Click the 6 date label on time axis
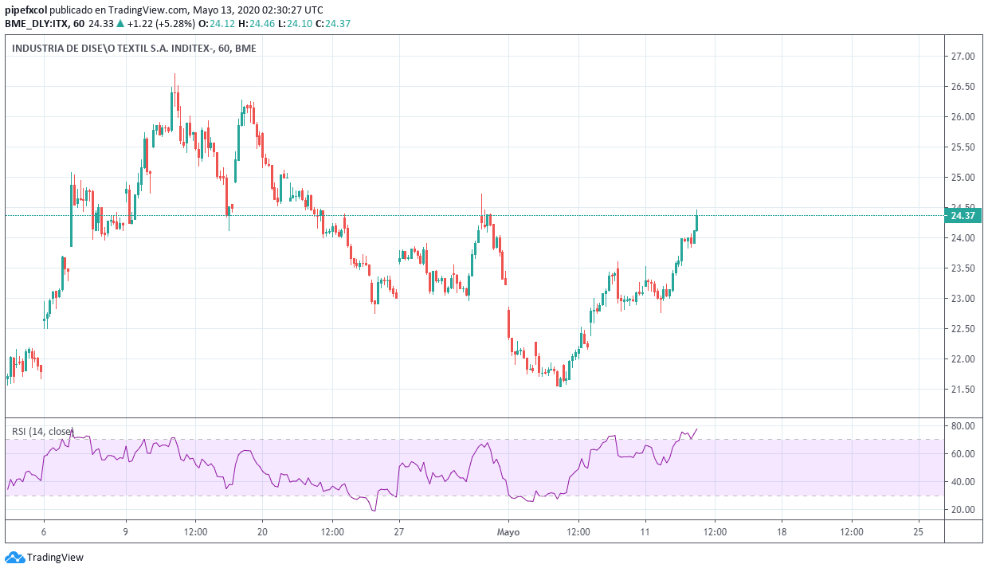Viewport: 988px width, 572px height. click(44, 531)
